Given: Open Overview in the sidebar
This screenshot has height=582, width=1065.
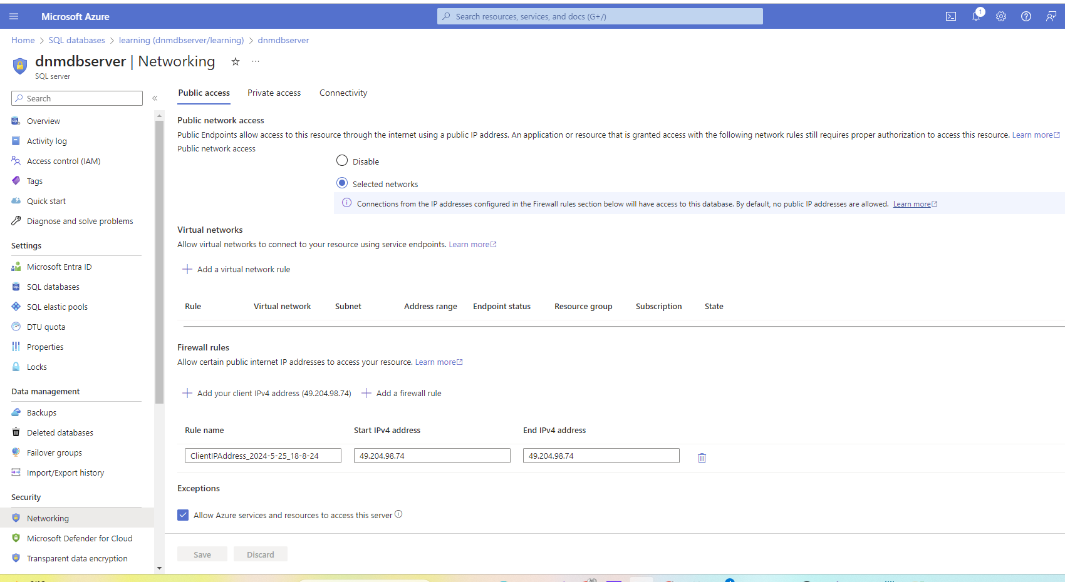Looking at the screenshot, I should pos(43,121).
